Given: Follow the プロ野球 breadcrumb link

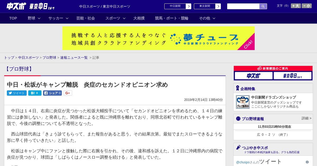Looking at the screenshot, I should pyautogui.click(x=49, y=57).
